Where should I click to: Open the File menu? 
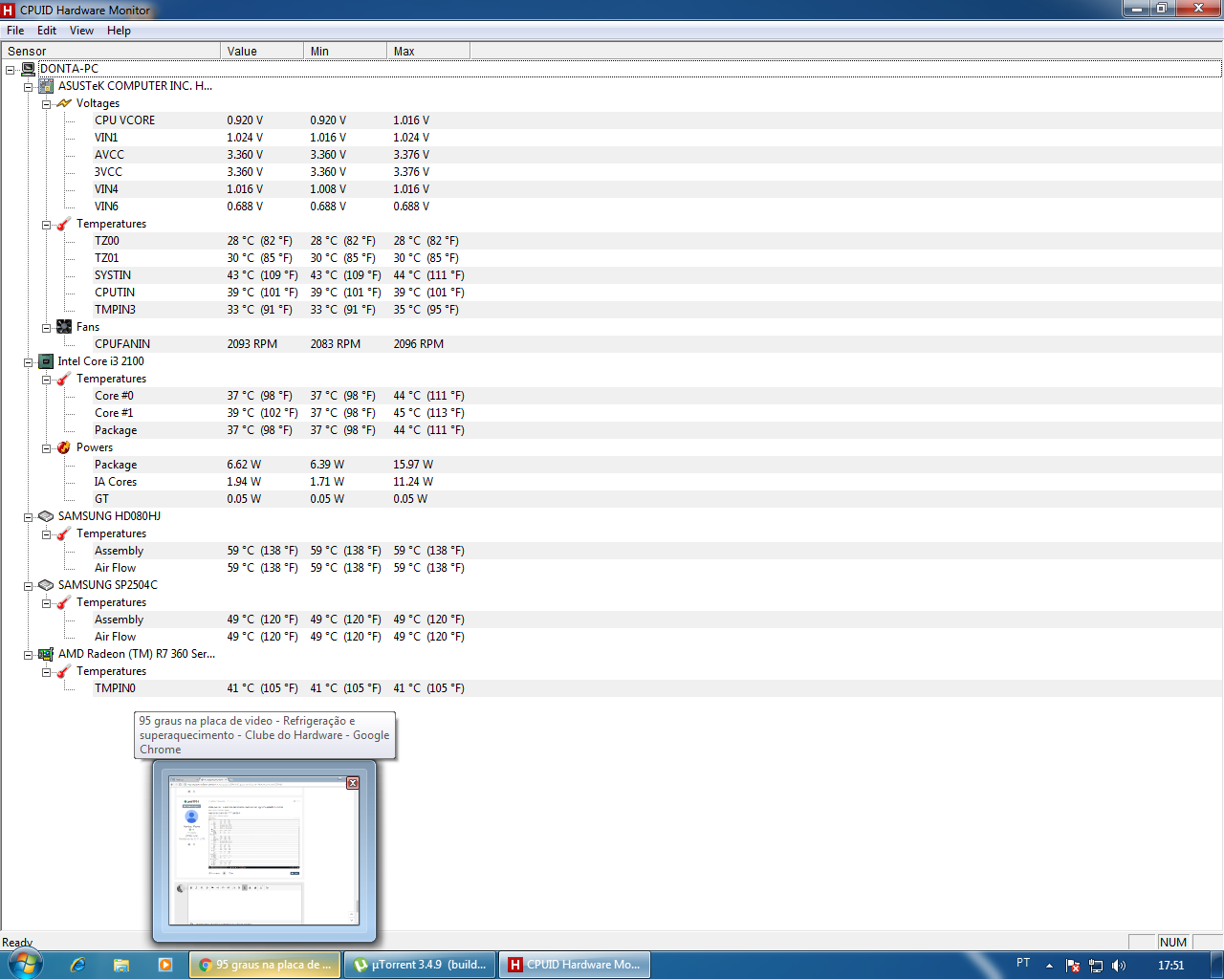coord(15,31)
